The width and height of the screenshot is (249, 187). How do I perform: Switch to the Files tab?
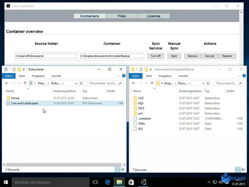coord(122,16)
